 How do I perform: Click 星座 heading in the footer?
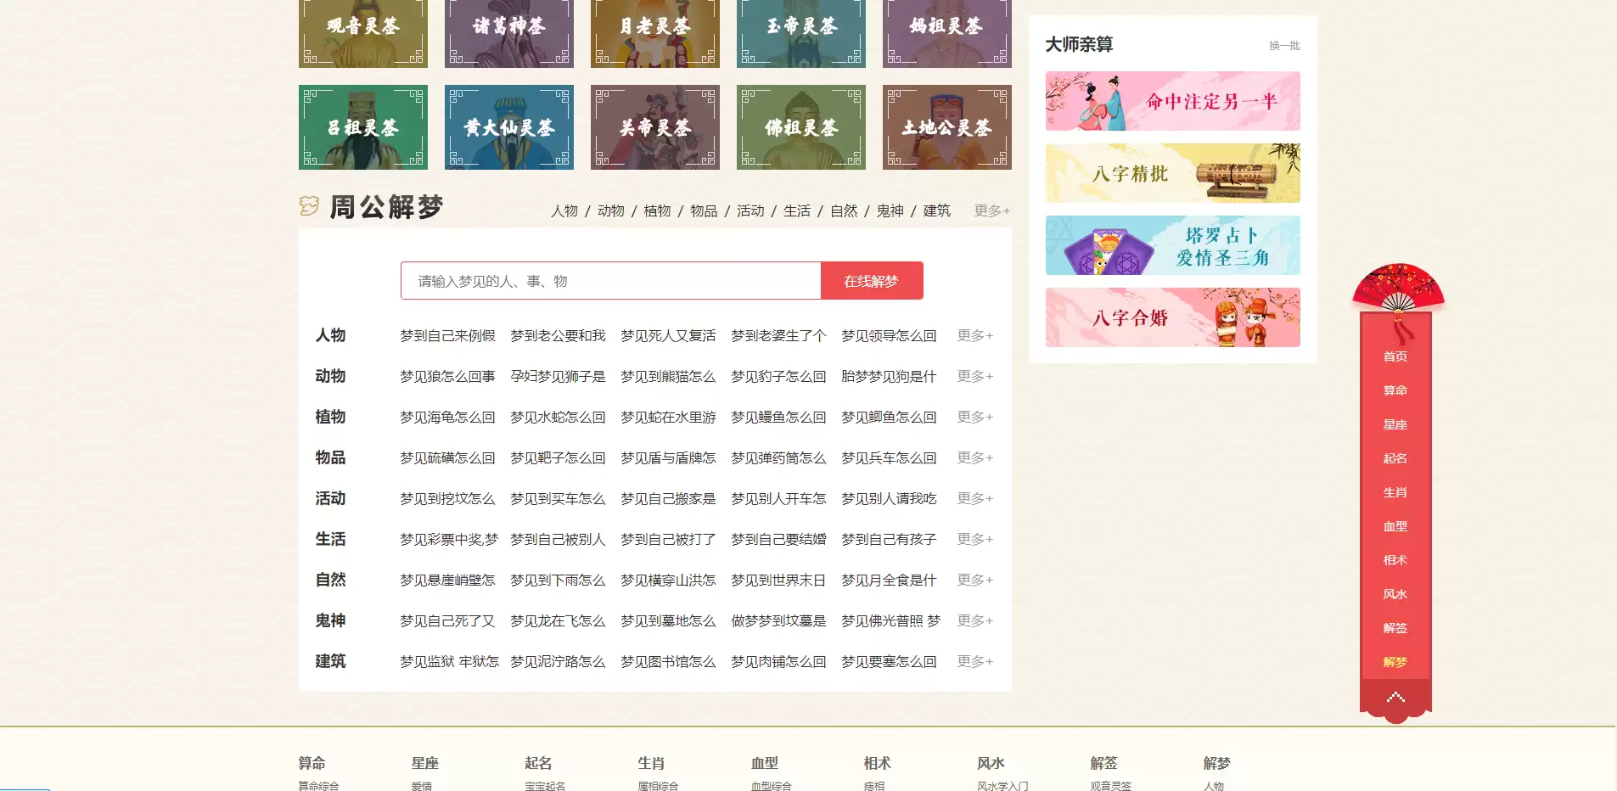pos(425,763)
